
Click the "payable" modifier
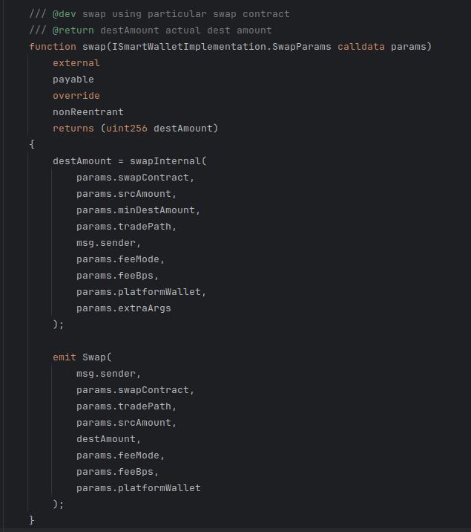pyautogui.click(x=73, y=79)
